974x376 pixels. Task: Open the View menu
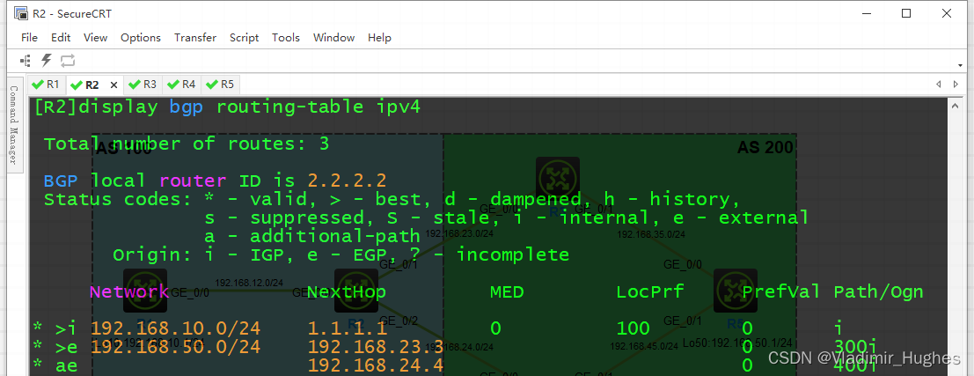tap(96, 38)
